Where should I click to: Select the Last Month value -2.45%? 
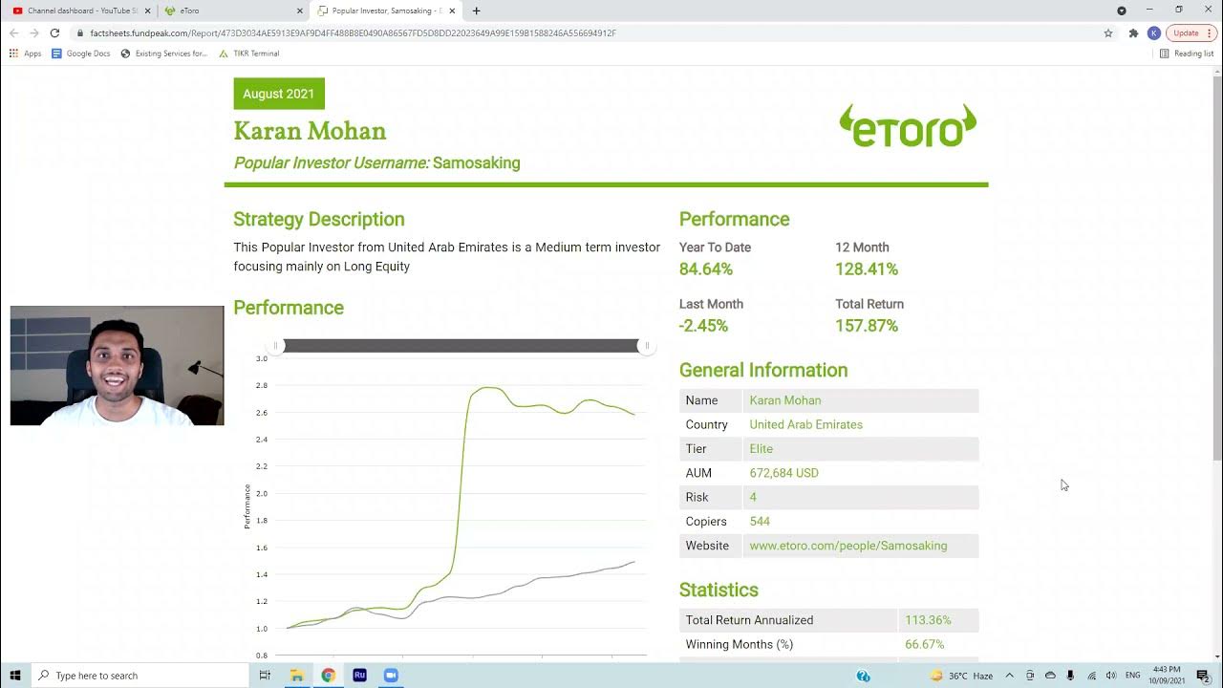tap(703, 326)
